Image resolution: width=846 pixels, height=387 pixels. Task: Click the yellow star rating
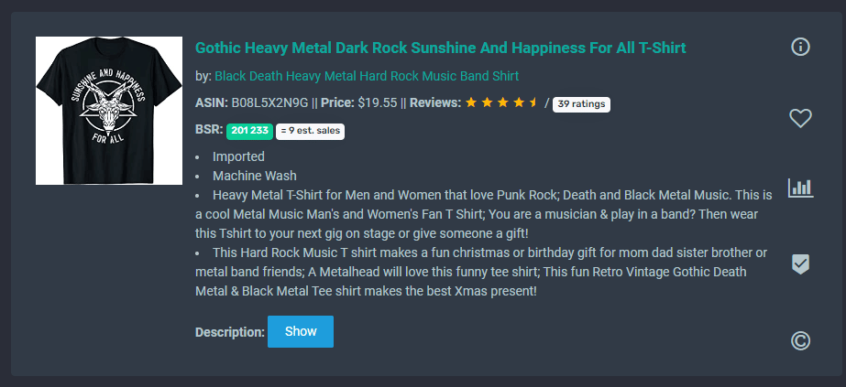(x=501, y=102)
